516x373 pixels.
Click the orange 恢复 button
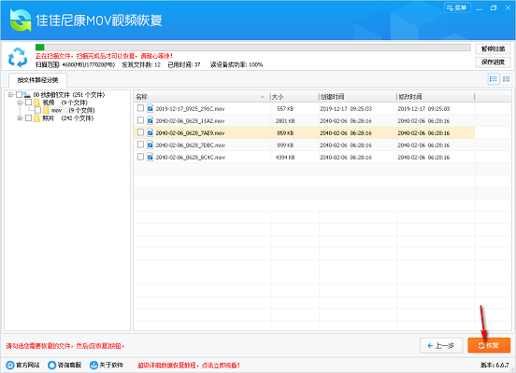click(x=489, y=345)
